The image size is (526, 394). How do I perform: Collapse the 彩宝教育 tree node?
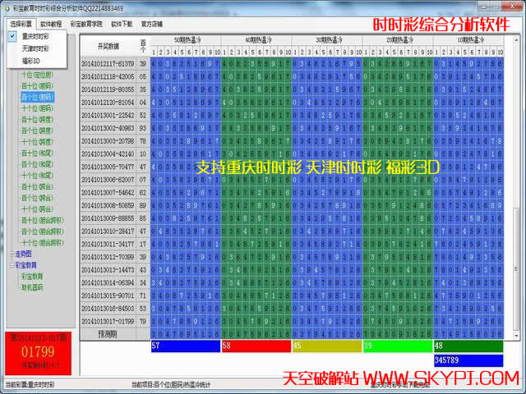coord(12,266)
